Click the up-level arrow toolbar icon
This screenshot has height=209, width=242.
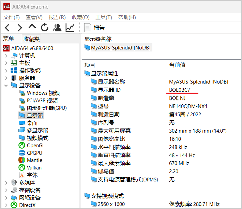[32, 27]
